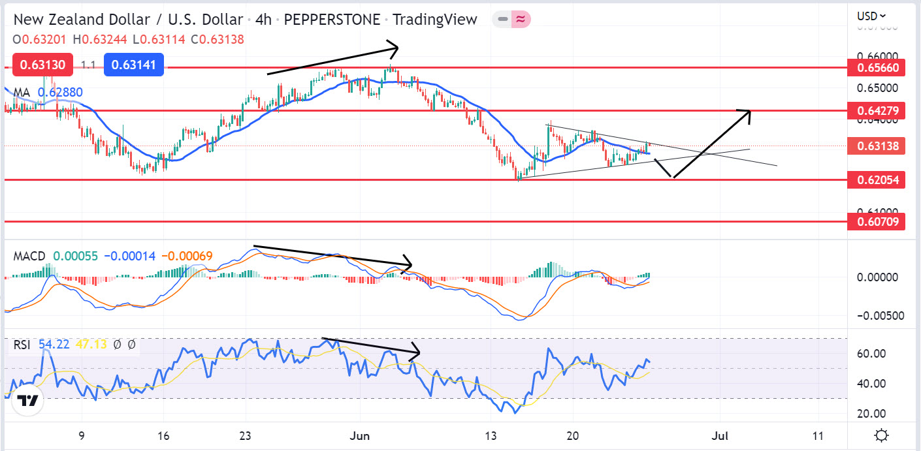
Task: Click blue buy price 0.63141 button
Action: coord(133,65)
